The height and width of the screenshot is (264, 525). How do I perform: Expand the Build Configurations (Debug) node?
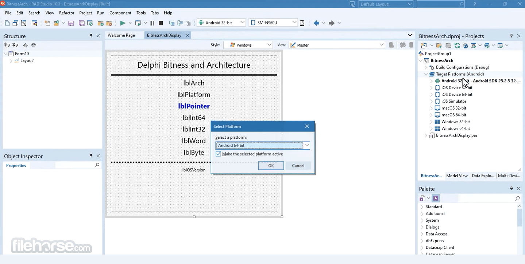tap(426, 67)
